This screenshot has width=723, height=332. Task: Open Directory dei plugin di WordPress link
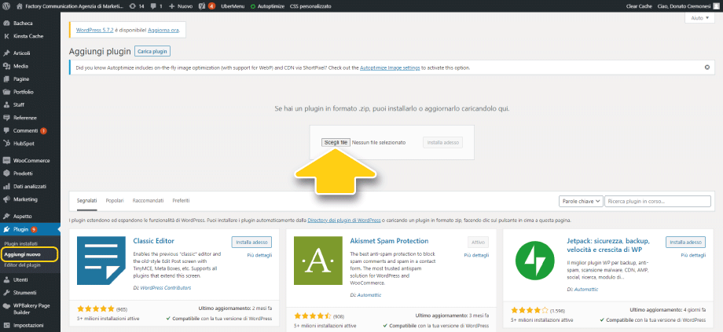click(344, 221)
